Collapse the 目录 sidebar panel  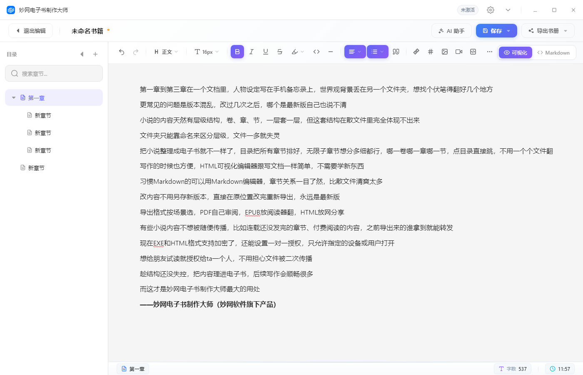82,54
